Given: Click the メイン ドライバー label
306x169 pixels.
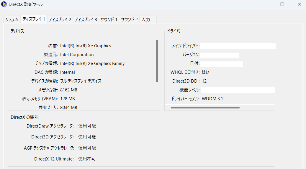Looking at the screenshot, I should (x=185, y=46).
